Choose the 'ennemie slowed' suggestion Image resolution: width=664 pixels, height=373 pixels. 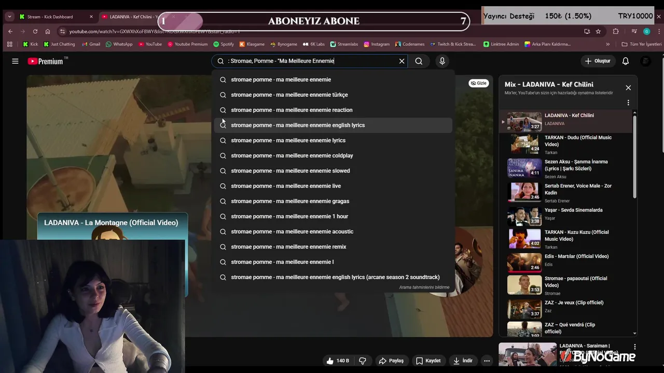coord(333,171)
